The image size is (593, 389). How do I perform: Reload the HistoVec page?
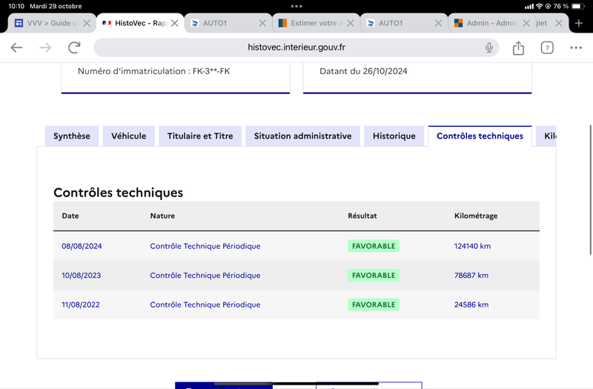coord(74,47)
